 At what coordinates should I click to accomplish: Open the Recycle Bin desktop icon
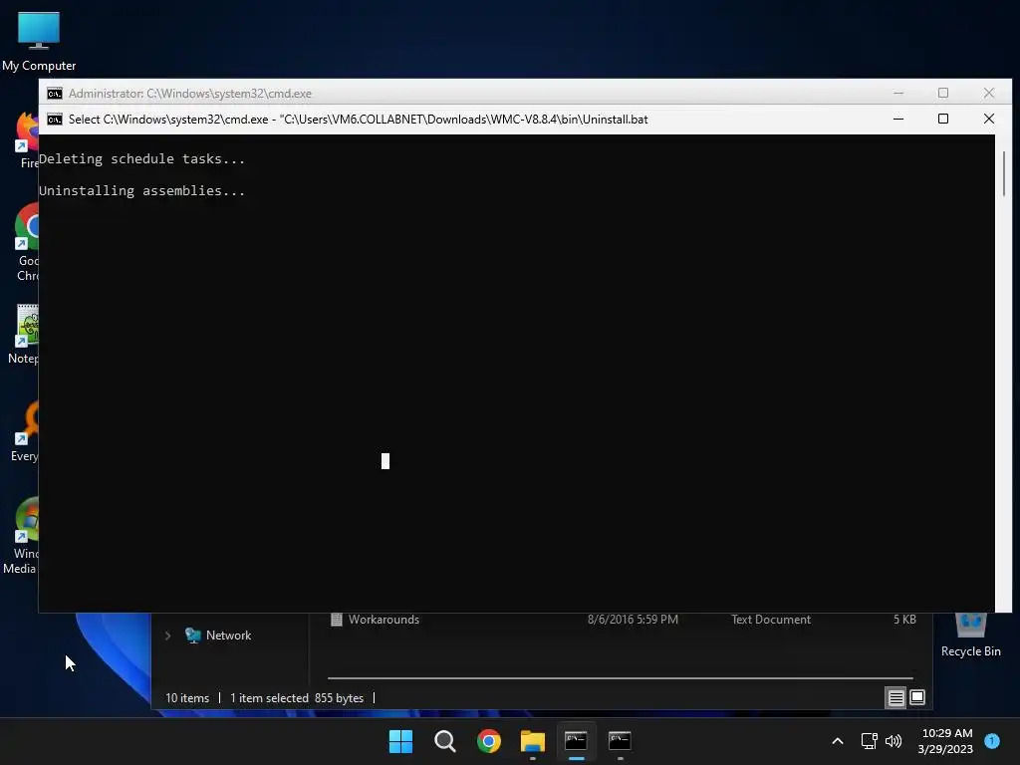coord(970,635)
